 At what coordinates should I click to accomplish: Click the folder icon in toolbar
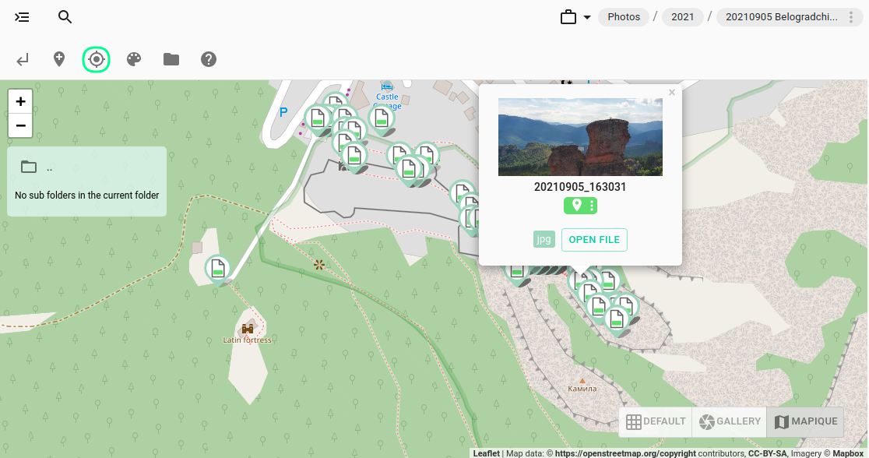(171, 59)
